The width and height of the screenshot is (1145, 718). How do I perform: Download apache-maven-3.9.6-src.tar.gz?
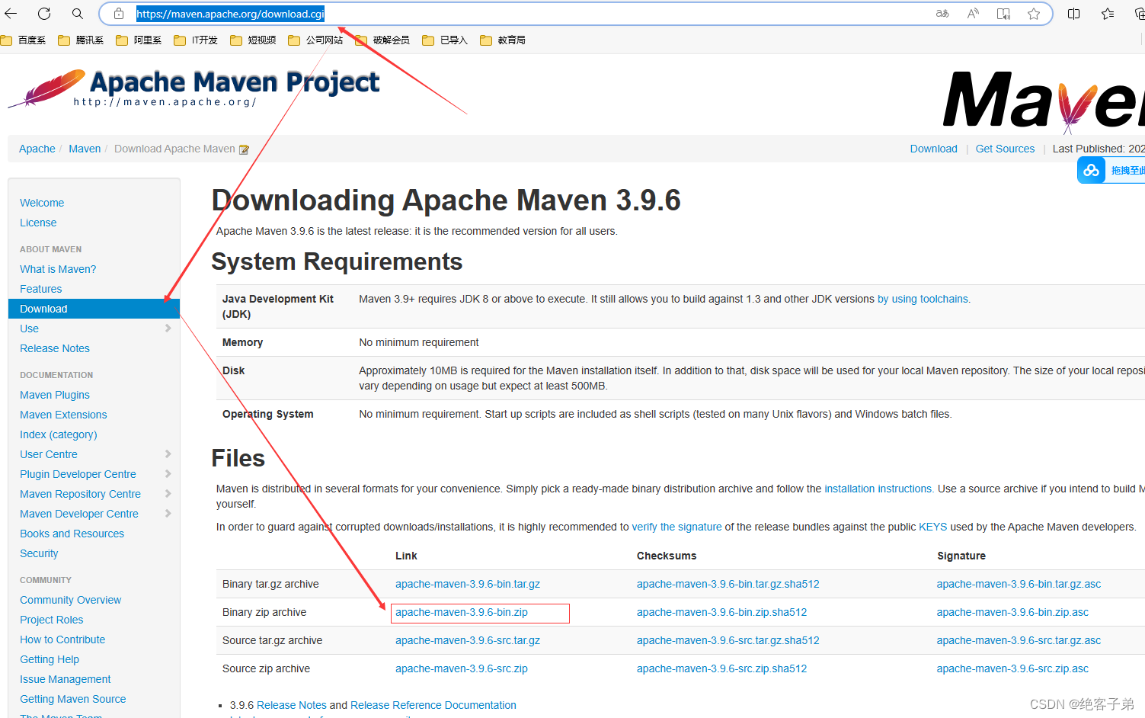pyautogui.click(x=468, y=640)
